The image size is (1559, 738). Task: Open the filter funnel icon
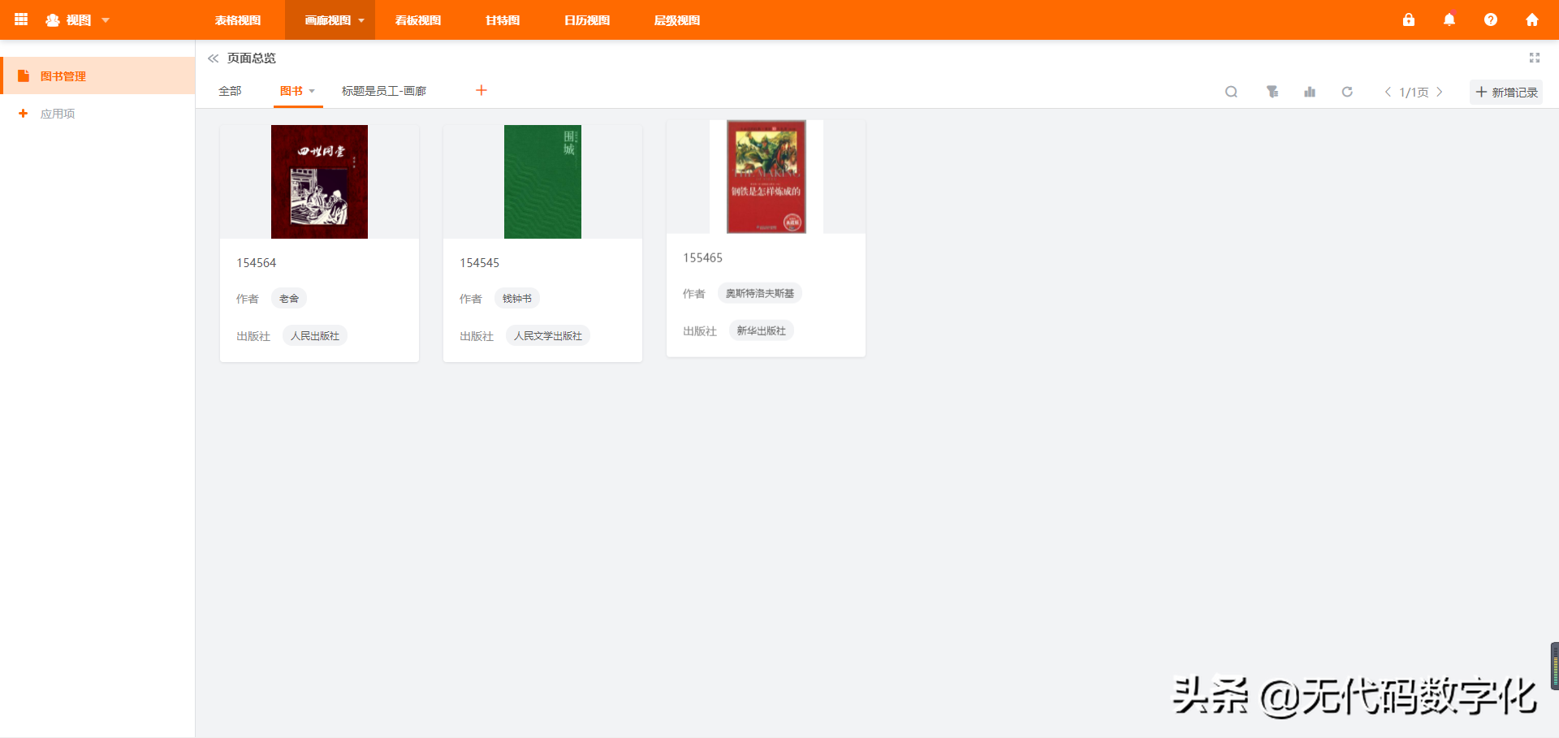[1272, 92]
